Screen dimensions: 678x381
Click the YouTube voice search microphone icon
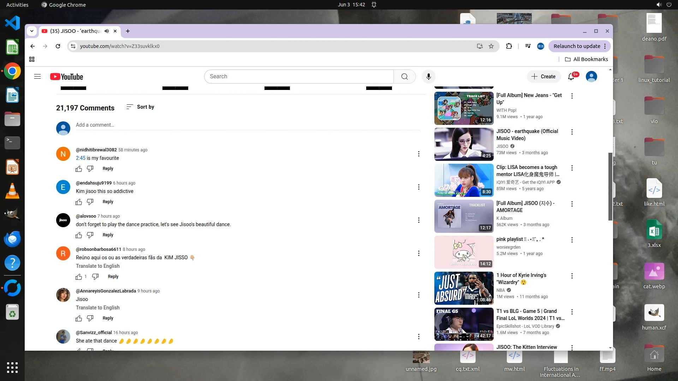click(428, 77)
